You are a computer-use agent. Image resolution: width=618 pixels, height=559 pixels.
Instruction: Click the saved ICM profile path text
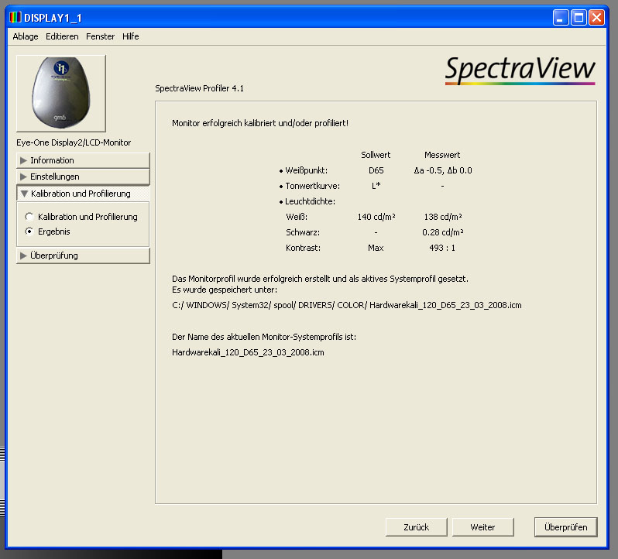pyautogui.click(x=346, y=305)
